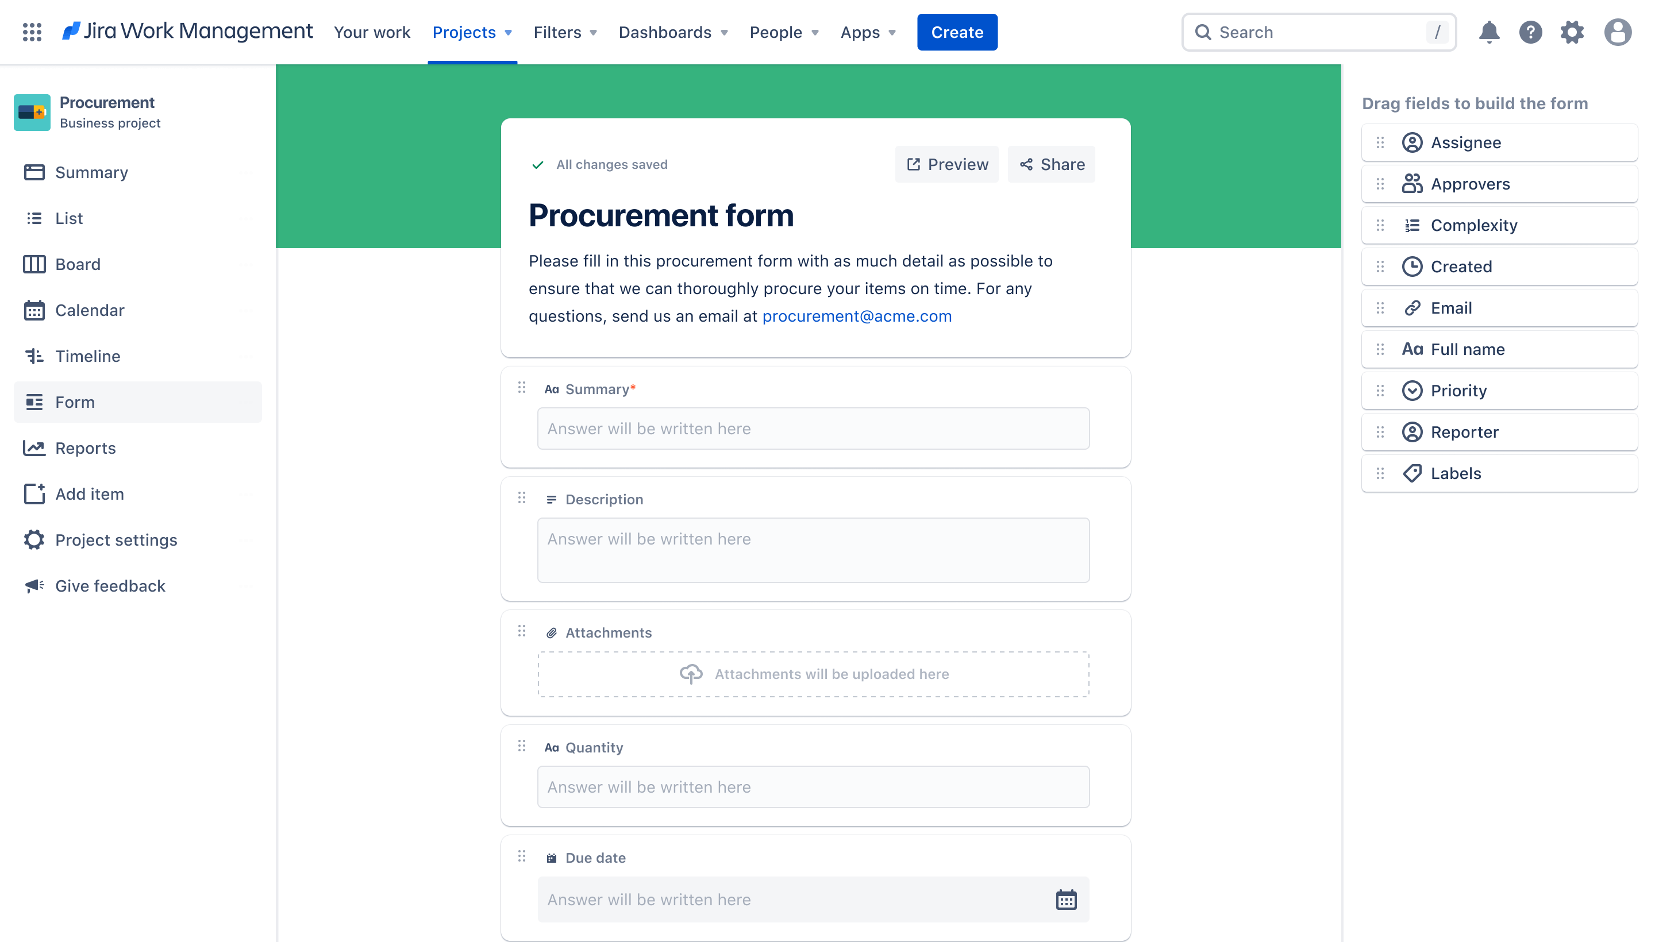
Task: Click the Projects dropdown menu
Action: [x=471, y=32]
